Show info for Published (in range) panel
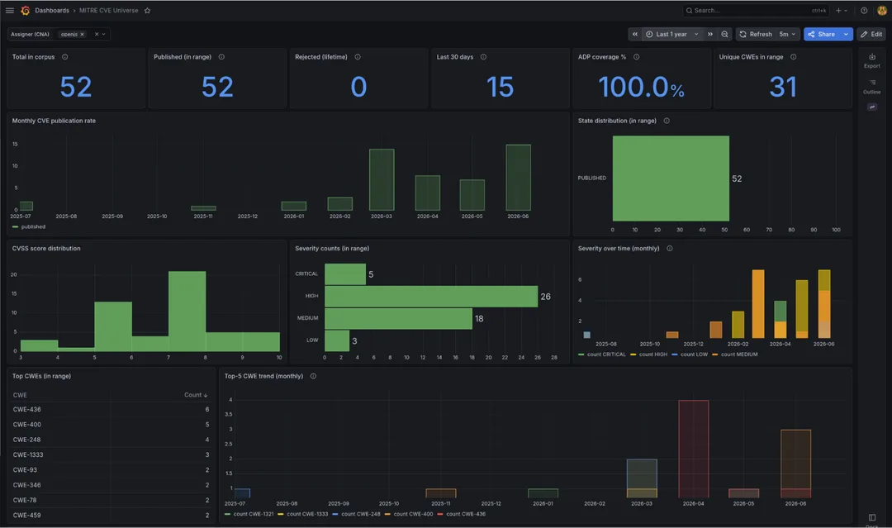This screenshot has height=528, width=892. coord(221,57)
